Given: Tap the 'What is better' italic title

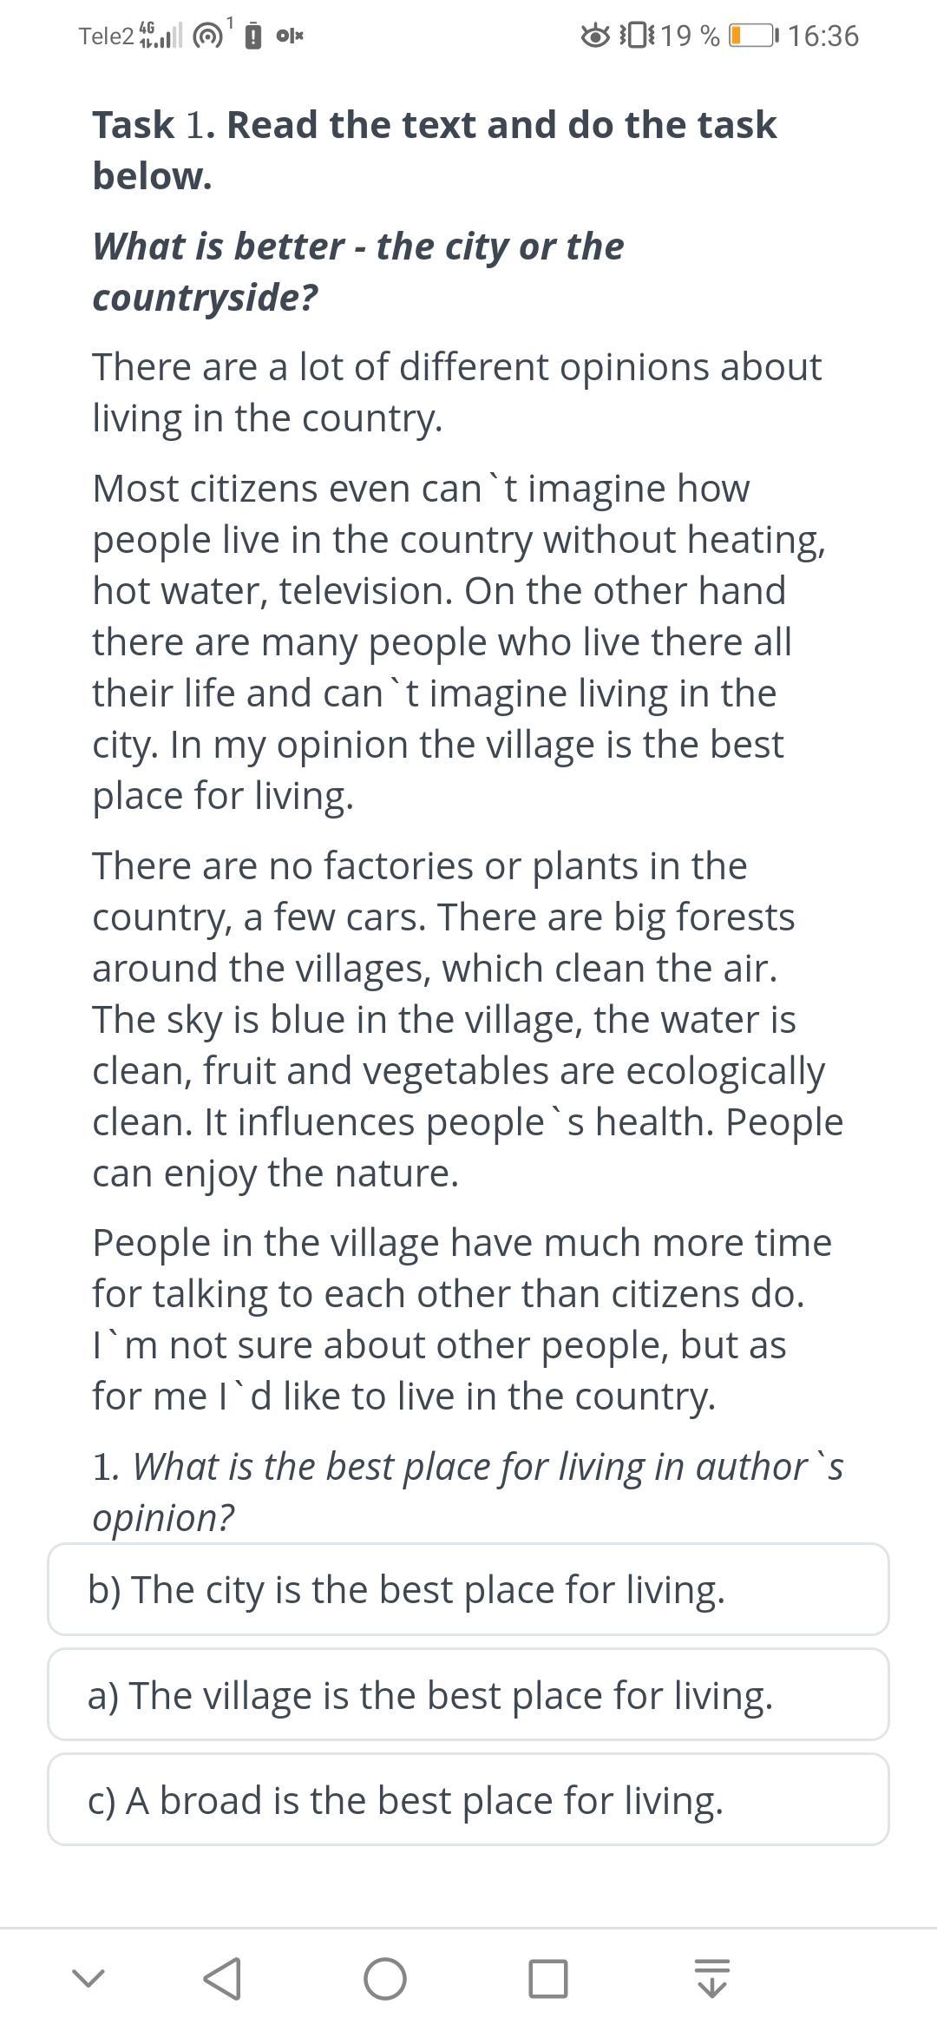Looking at the screenshot, I should pos(357,271).
